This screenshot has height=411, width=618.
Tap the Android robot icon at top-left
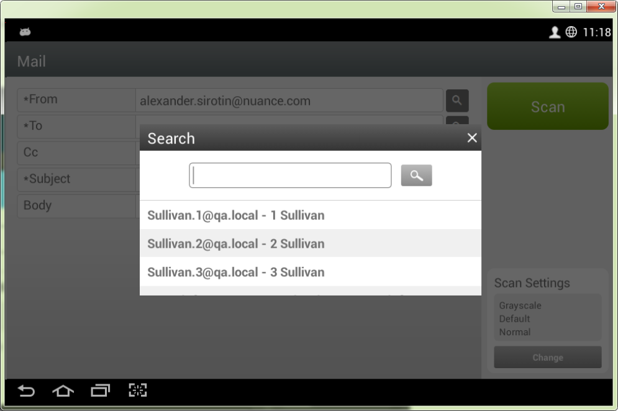coord(25,32)
